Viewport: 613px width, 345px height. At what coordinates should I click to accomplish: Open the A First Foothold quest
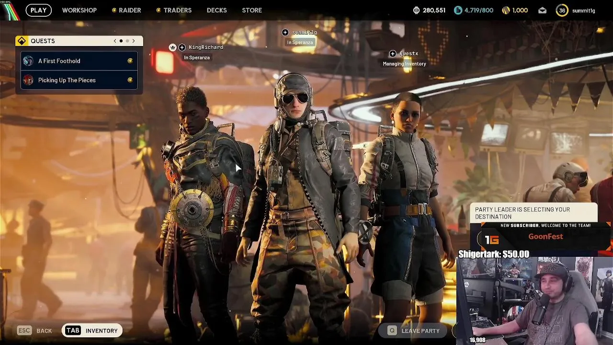[79, 61]
